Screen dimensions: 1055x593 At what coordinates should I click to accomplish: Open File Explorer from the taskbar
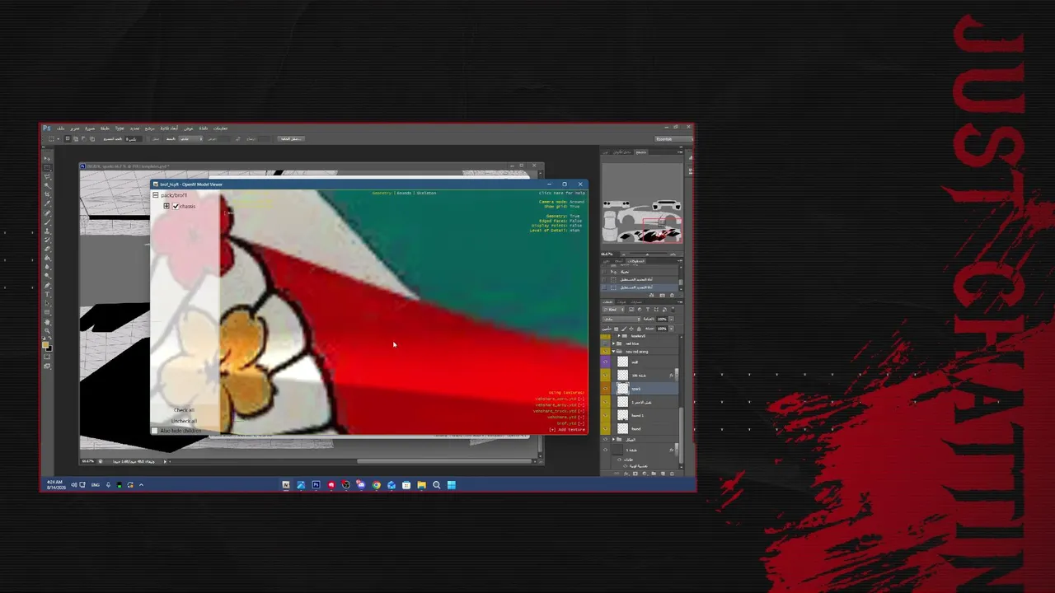click(421, 485)
